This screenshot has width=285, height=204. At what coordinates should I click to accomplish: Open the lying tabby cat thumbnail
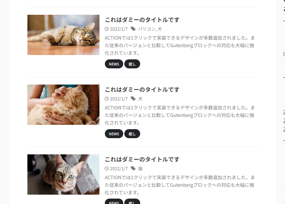[63, 35]
